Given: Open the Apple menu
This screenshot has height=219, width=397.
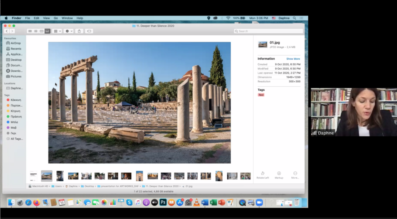Looking at the screenshot, I should tap(6, 18).
